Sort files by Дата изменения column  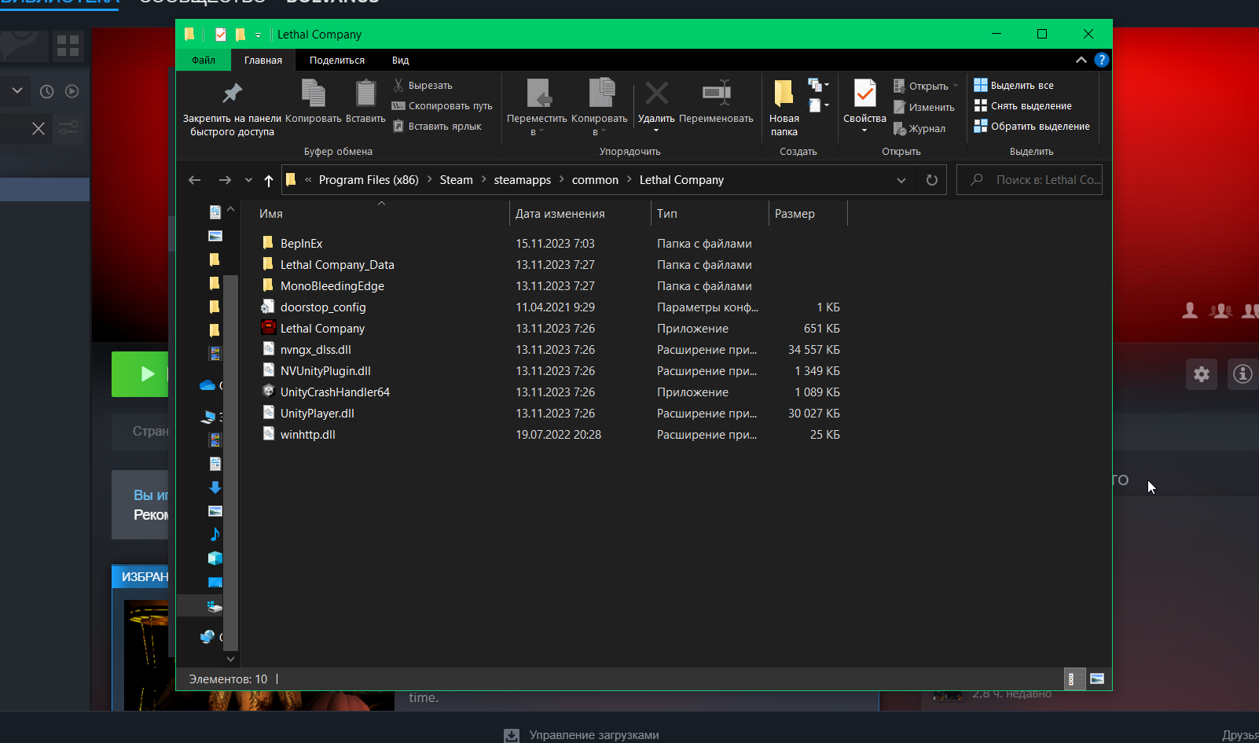(x=580, y=214)
